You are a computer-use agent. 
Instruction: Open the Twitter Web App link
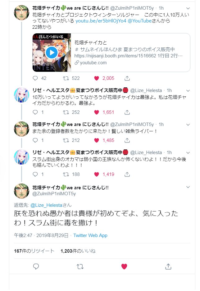point(90,235)
